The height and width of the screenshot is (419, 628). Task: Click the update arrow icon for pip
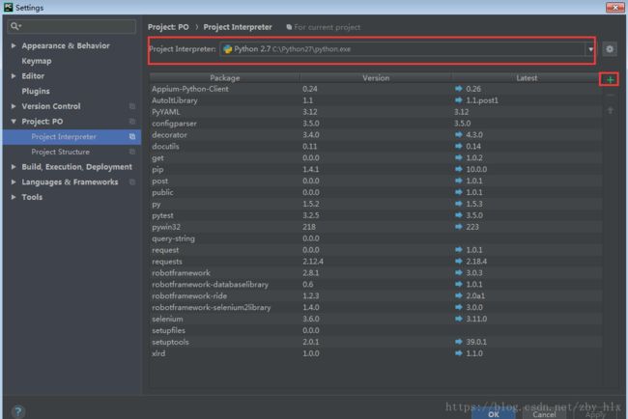point(459,169)
